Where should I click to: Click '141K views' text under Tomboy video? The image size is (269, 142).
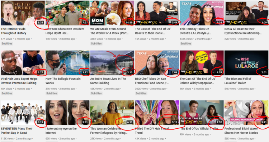click(x=186, y=39)
